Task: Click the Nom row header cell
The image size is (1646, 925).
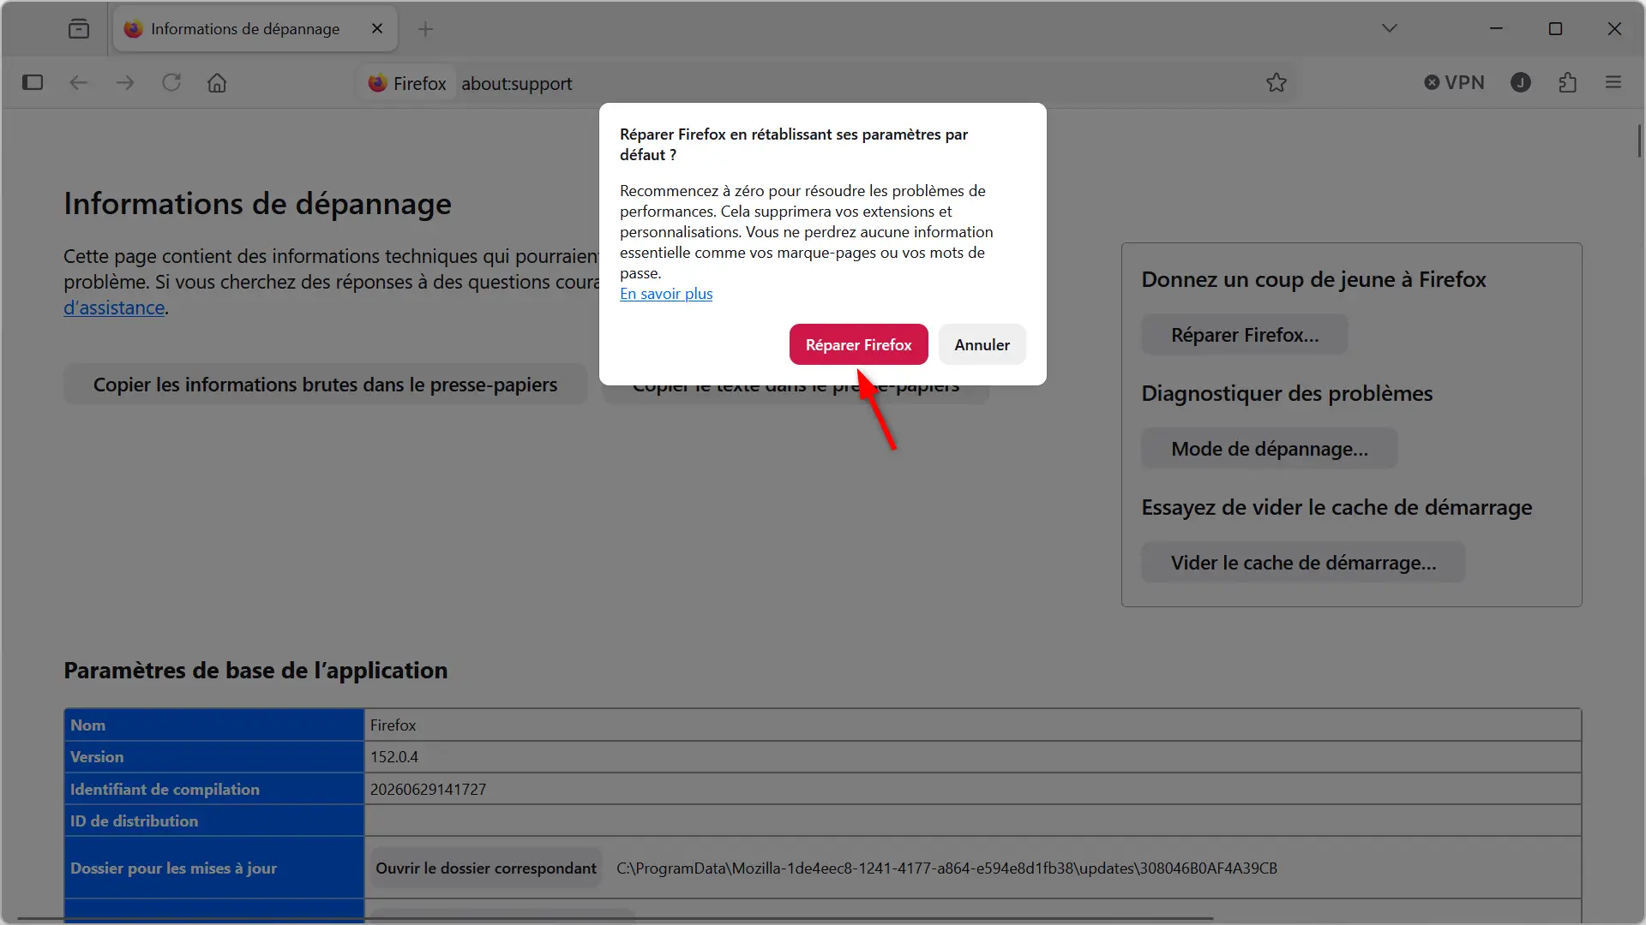Action: [x=214, y=725]
